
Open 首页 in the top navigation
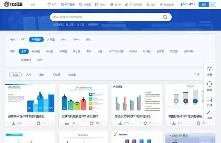[33, 4]
